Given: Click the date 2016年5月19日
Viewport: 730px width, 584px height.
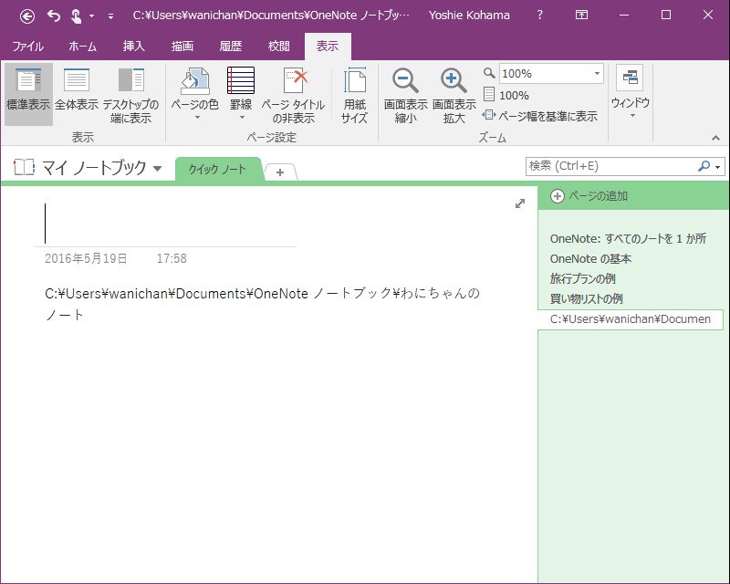Looking at the screenshot, I should coord(86,258).
